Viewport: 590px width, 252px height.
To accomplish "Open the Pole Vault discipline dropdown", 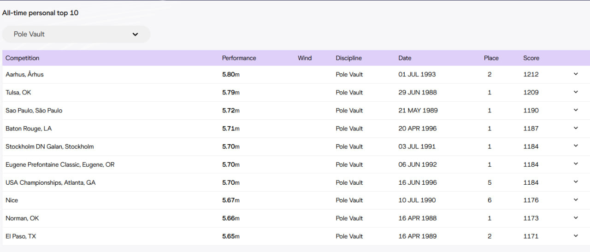I will pos(76,34).
